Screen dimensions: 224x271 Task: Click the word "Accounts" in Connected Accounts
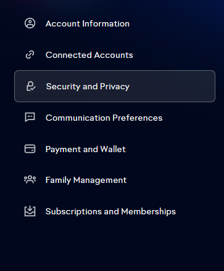(114, 55)
